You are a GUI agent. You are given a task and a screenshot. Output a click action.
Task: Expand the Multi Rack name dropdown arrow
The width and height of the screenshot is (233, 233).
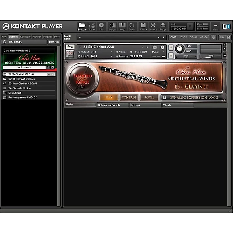click(x=80, y=38)
